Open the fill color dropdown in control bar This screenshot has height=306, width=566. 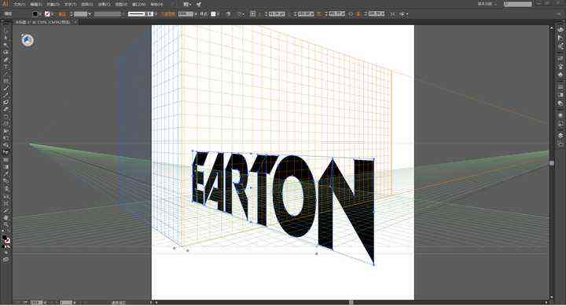40,14
